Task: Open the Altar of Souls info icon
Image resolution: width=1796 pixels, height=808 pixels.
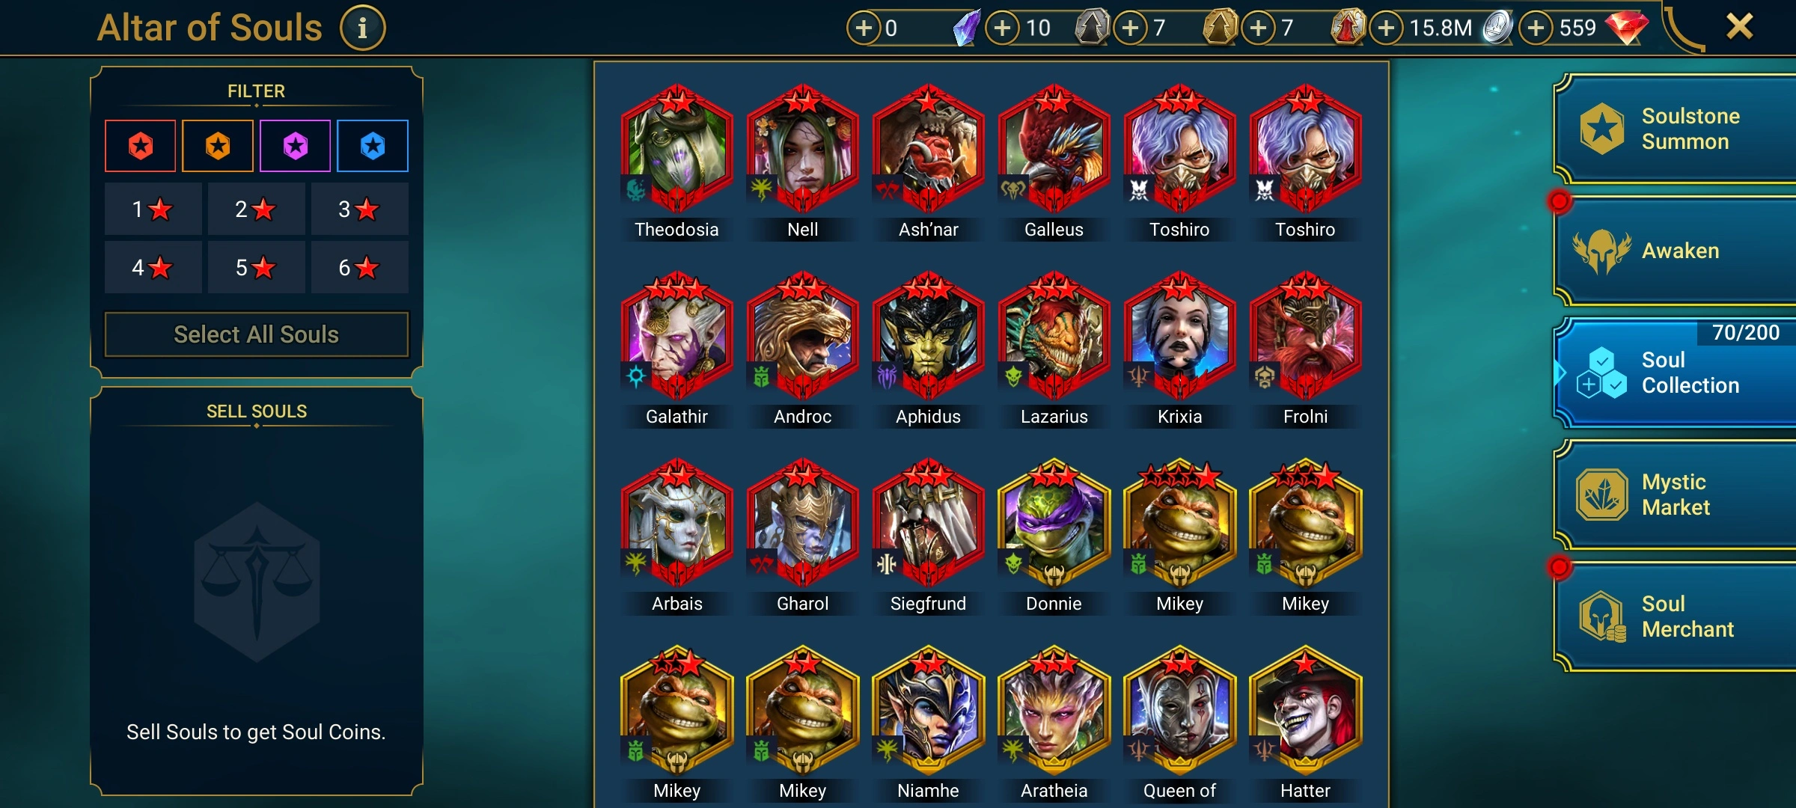Action: tap(363, 28)
